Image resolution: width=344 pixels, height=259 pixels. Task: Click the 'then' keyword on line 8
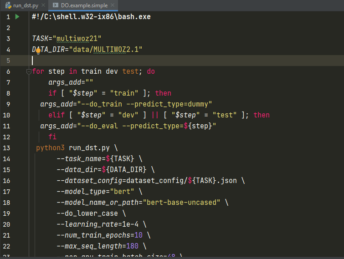click(x=163, y=93)
